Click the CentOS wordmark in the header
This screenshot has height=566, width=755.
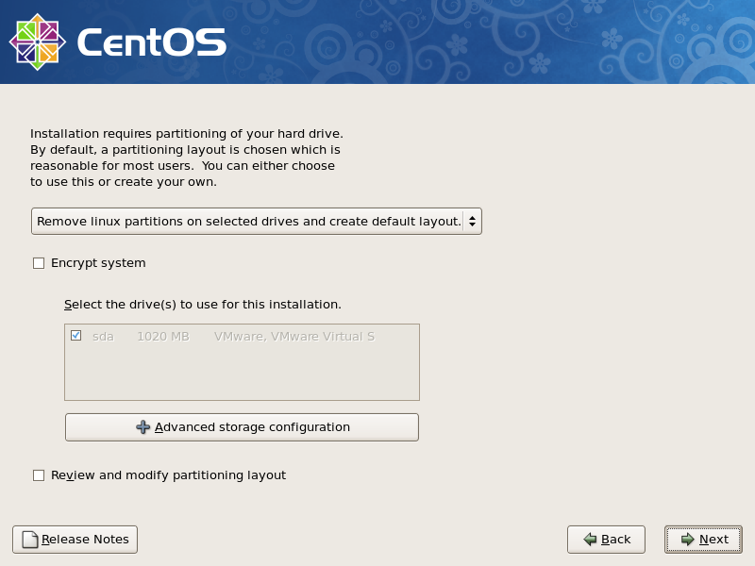coord(151,42)
